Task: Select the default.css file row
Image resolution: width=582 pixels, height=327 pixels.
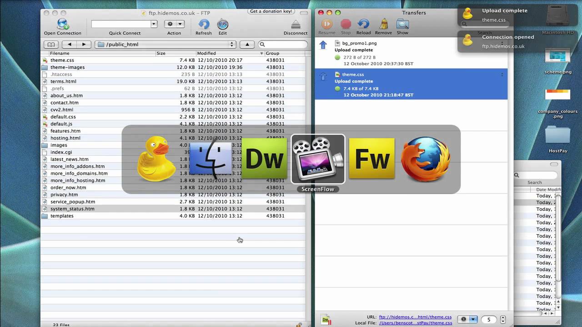Action: 173,117
